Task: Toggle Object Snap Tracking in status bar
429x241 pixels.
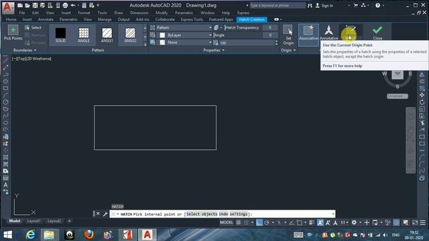Action: [292, 222]
